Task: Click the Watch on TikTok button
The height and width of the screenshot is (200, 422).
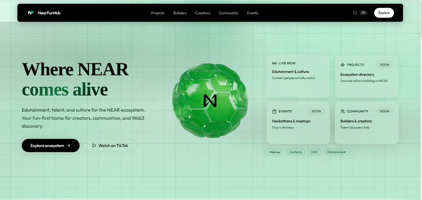Action: tap(110, 145)
